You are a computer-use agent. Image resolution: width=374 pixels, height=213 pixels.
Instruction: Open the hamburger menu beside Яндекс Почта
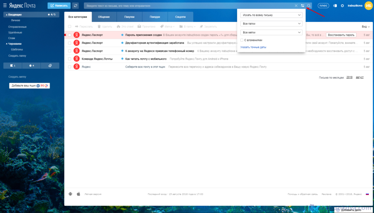[5, 6]
